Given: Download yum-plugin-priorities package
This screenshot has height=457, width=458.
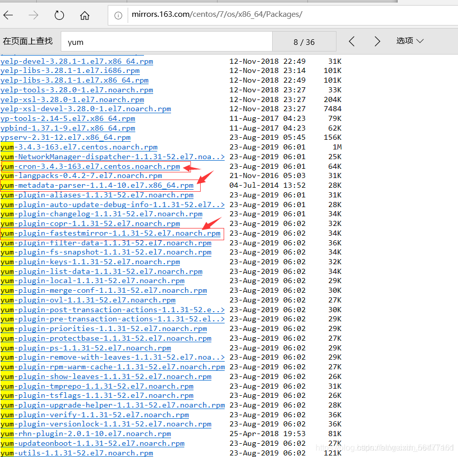Looking at the screenshot, I should pyautogui.click(x=104, y=328).
